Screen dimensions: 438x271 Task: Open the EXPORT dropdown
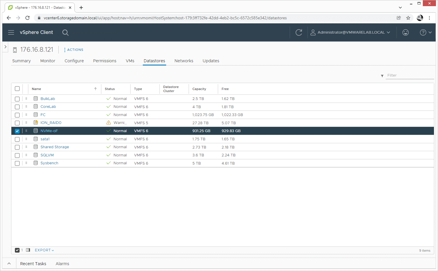coord(44,250)
